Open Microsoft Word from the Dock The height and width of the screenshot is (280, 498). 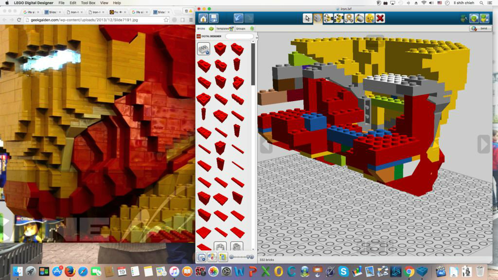tap(239, 271)
